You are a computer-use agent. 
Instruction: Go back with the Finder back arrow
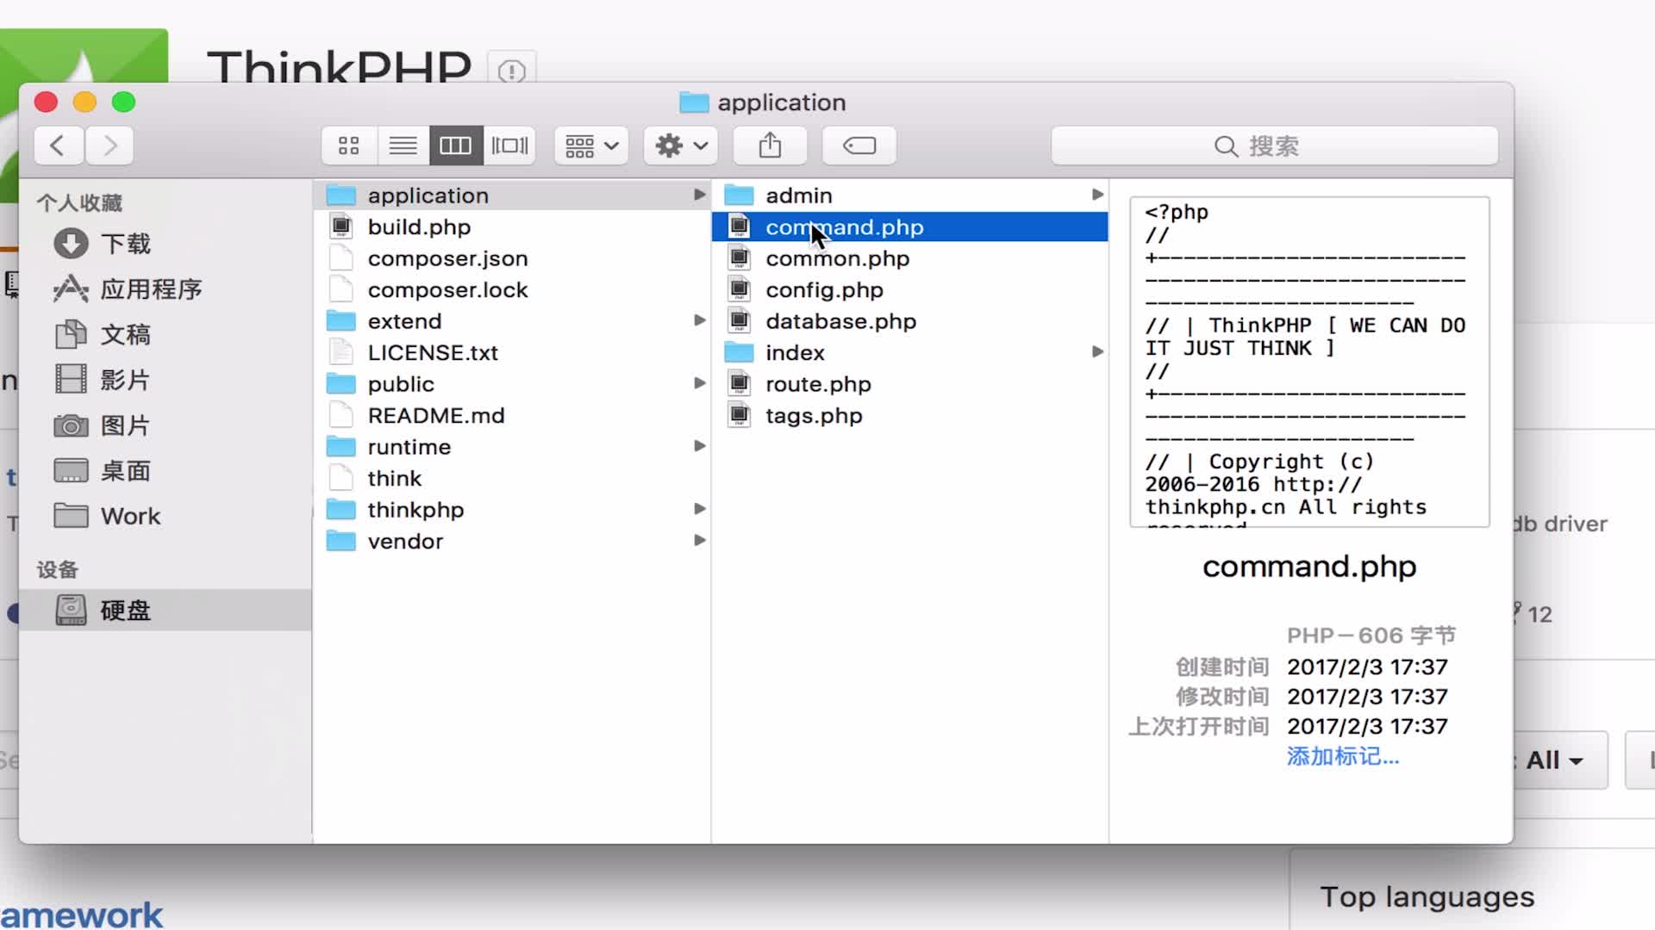point(59,146)
